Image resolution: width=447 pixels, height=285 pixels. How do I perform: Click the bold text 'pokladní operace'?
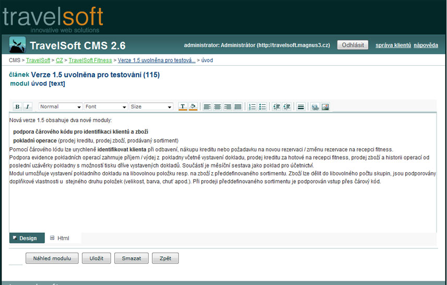35,140
